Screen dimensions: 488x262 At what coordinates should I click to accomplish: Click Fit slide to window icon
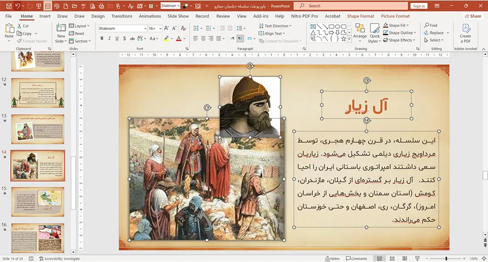(484, 258)
